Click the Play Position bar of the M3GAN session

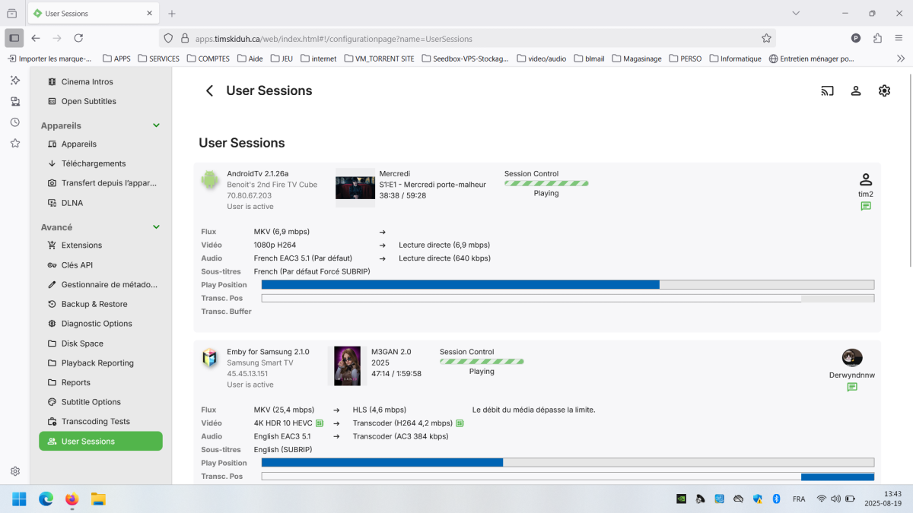(567, 462)
